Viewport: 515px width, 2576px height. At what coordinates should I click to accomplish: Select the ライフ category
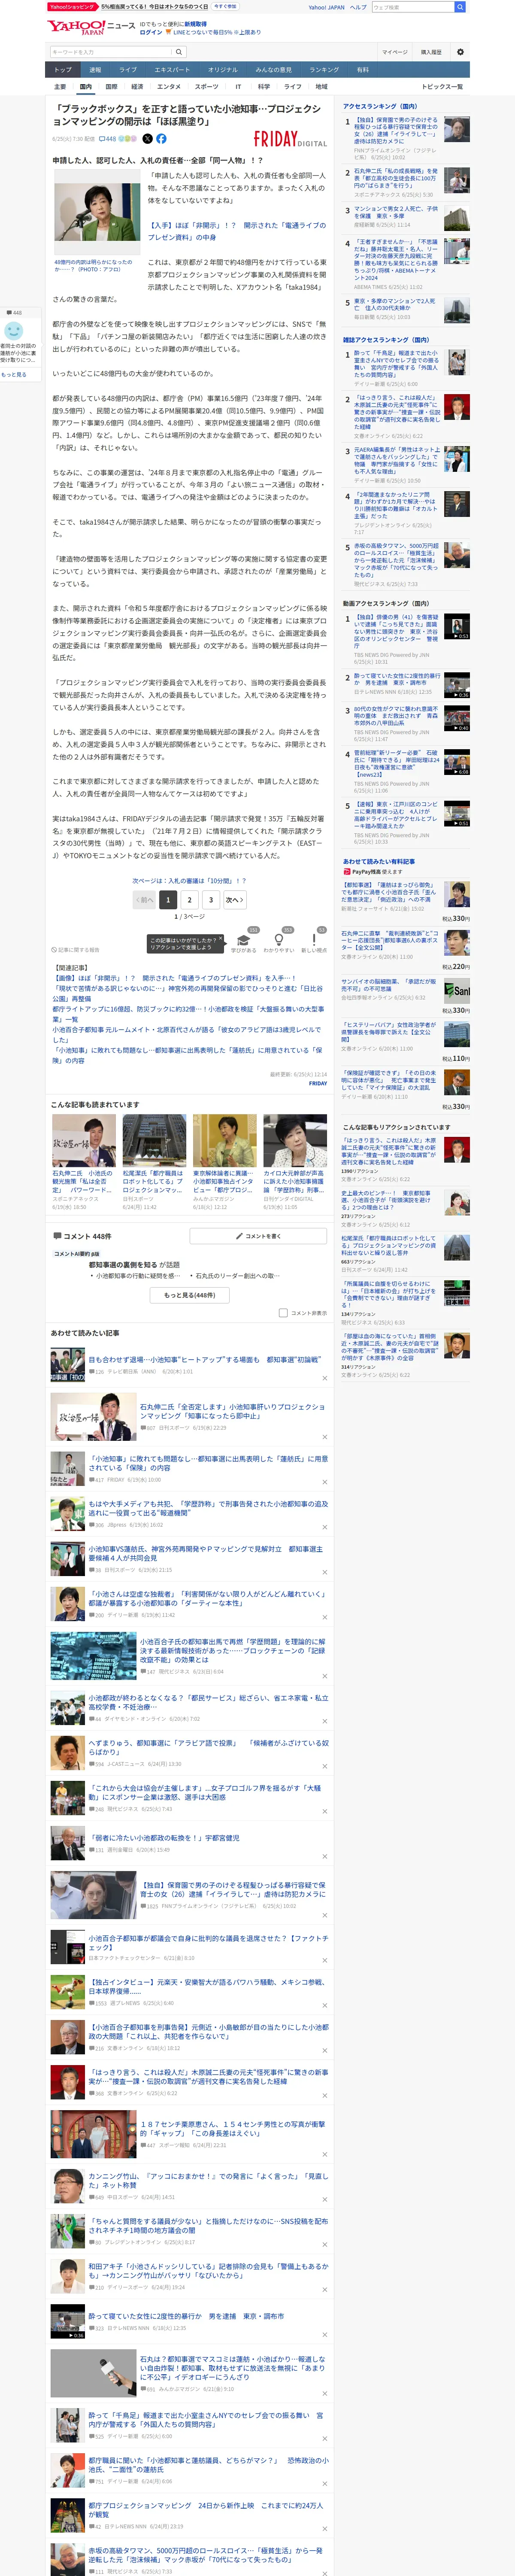[x=292, y=87]
